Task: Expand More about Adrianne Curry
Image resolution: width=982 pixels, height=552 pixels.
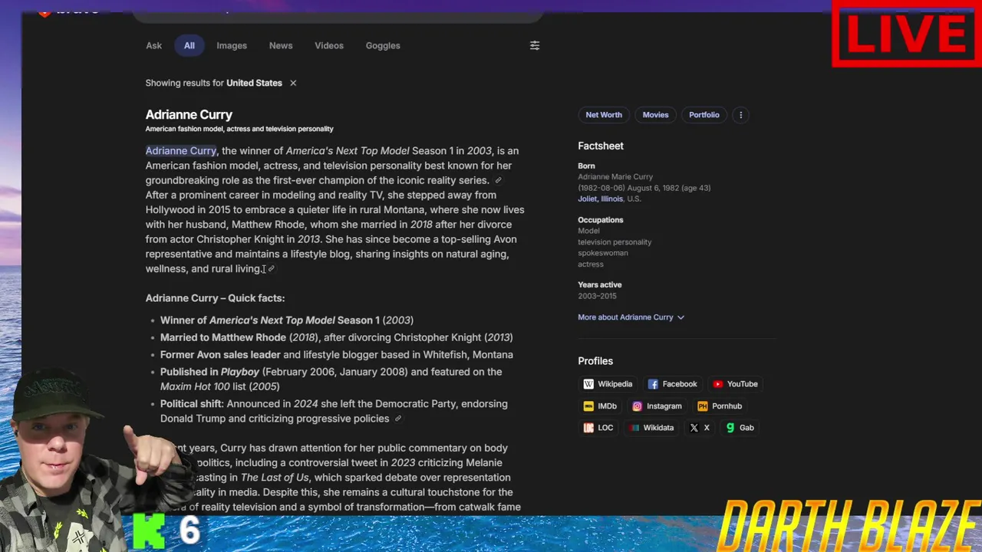Action: tap(631, 317)
